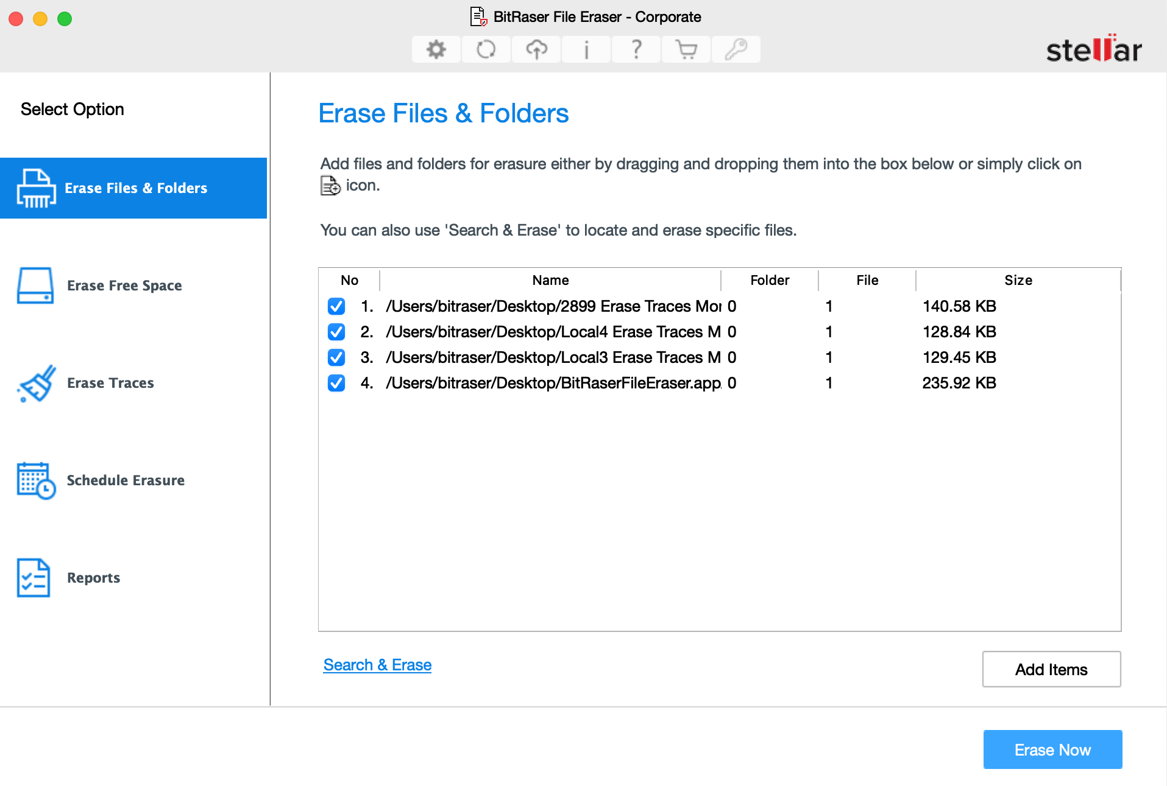Select the Erase Files & Folders option
The height and width of the screenshot is (786, 1167).
pyautogui.click(x=133, y=188)
